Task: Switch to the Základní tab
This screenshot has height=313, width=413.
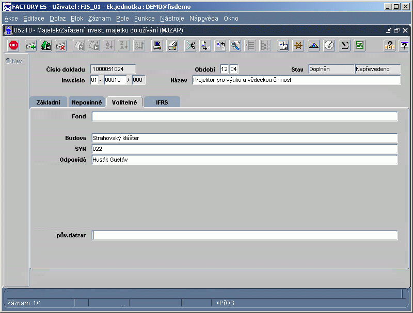Action: click(48, 102)
